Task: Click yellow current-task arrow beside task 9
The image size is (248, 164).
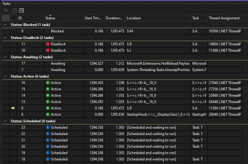Action: pyautogui.click(x=13, y=108)
